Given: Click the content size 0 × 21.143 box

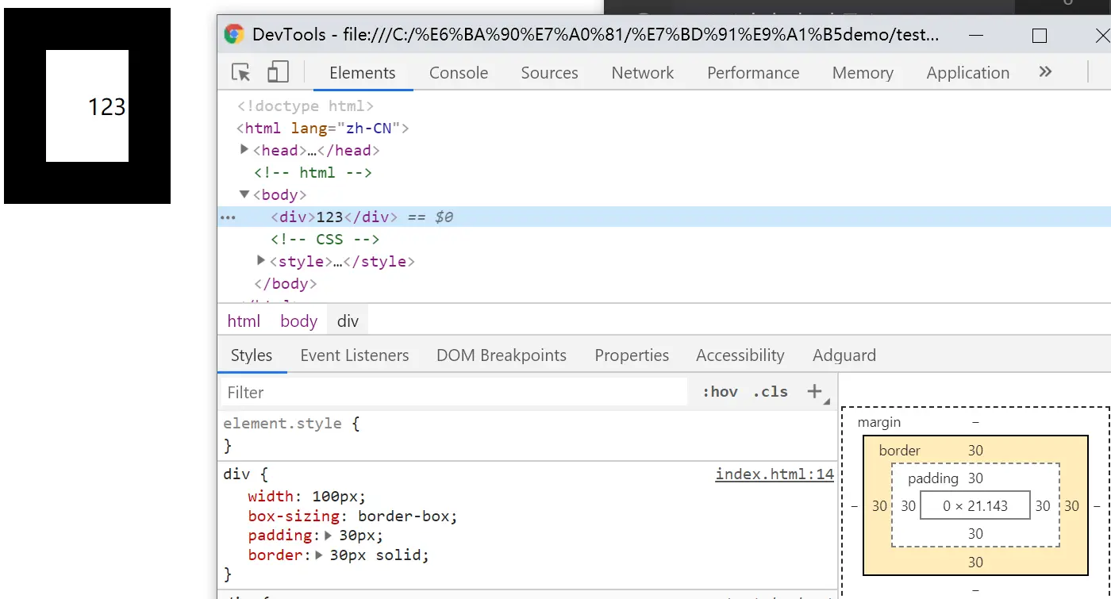Looking at the screenshot, I should coord(975,505).
